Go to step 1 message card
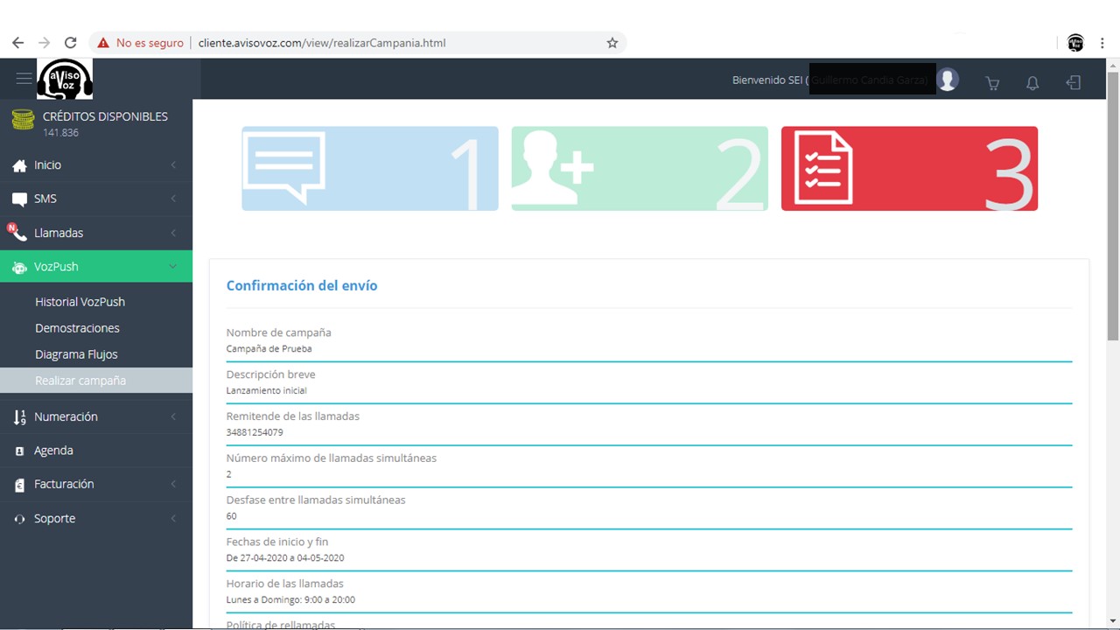Image resolution: width=1120 pixels, height=630 pixels. (x=370, y=169)
